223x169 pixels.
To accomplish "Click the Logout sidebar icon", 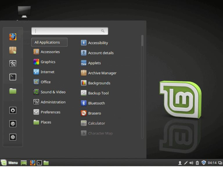I will point(13,124).
